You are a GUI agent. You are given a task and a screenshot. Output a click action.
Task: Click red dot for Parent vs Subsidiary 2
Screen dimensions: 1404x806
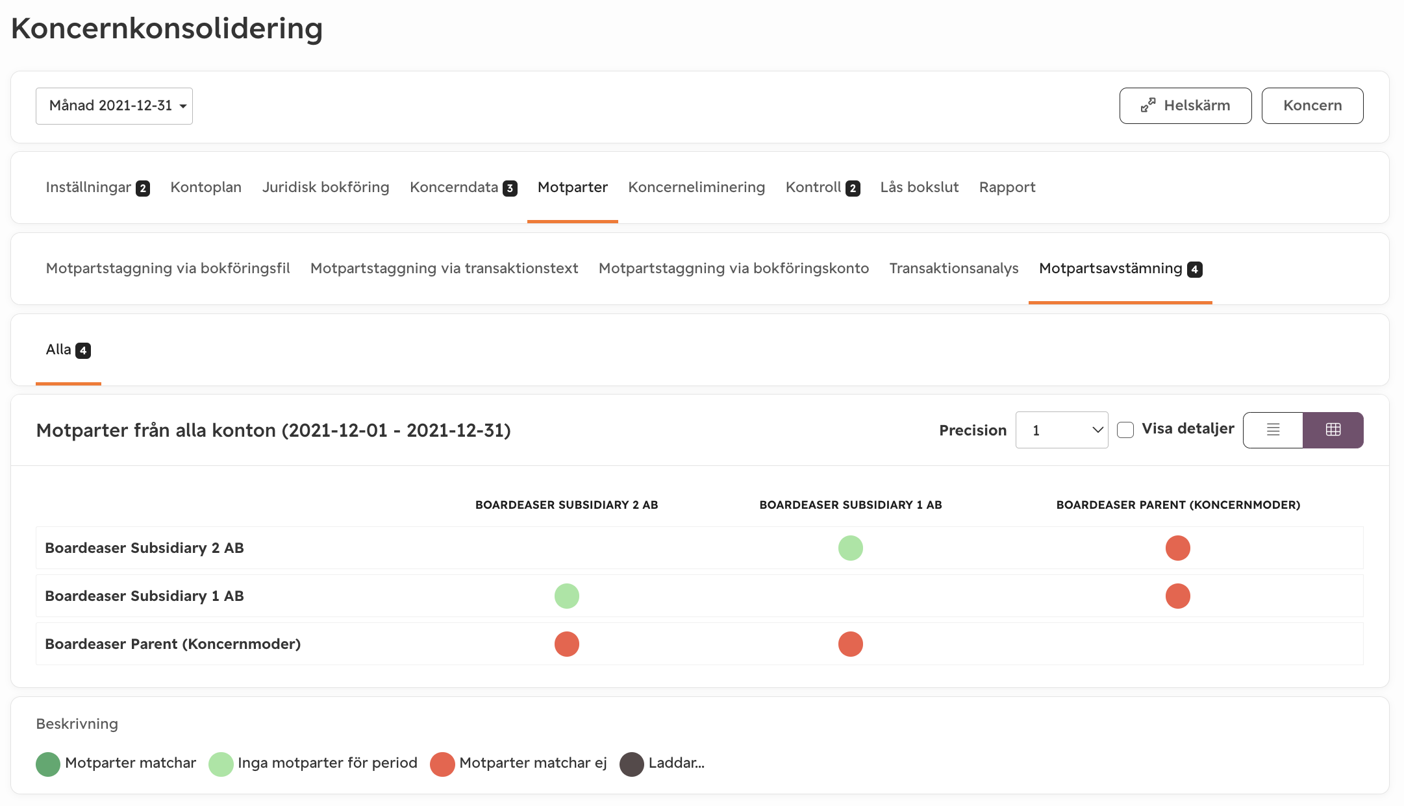click(x=567, y=644)
